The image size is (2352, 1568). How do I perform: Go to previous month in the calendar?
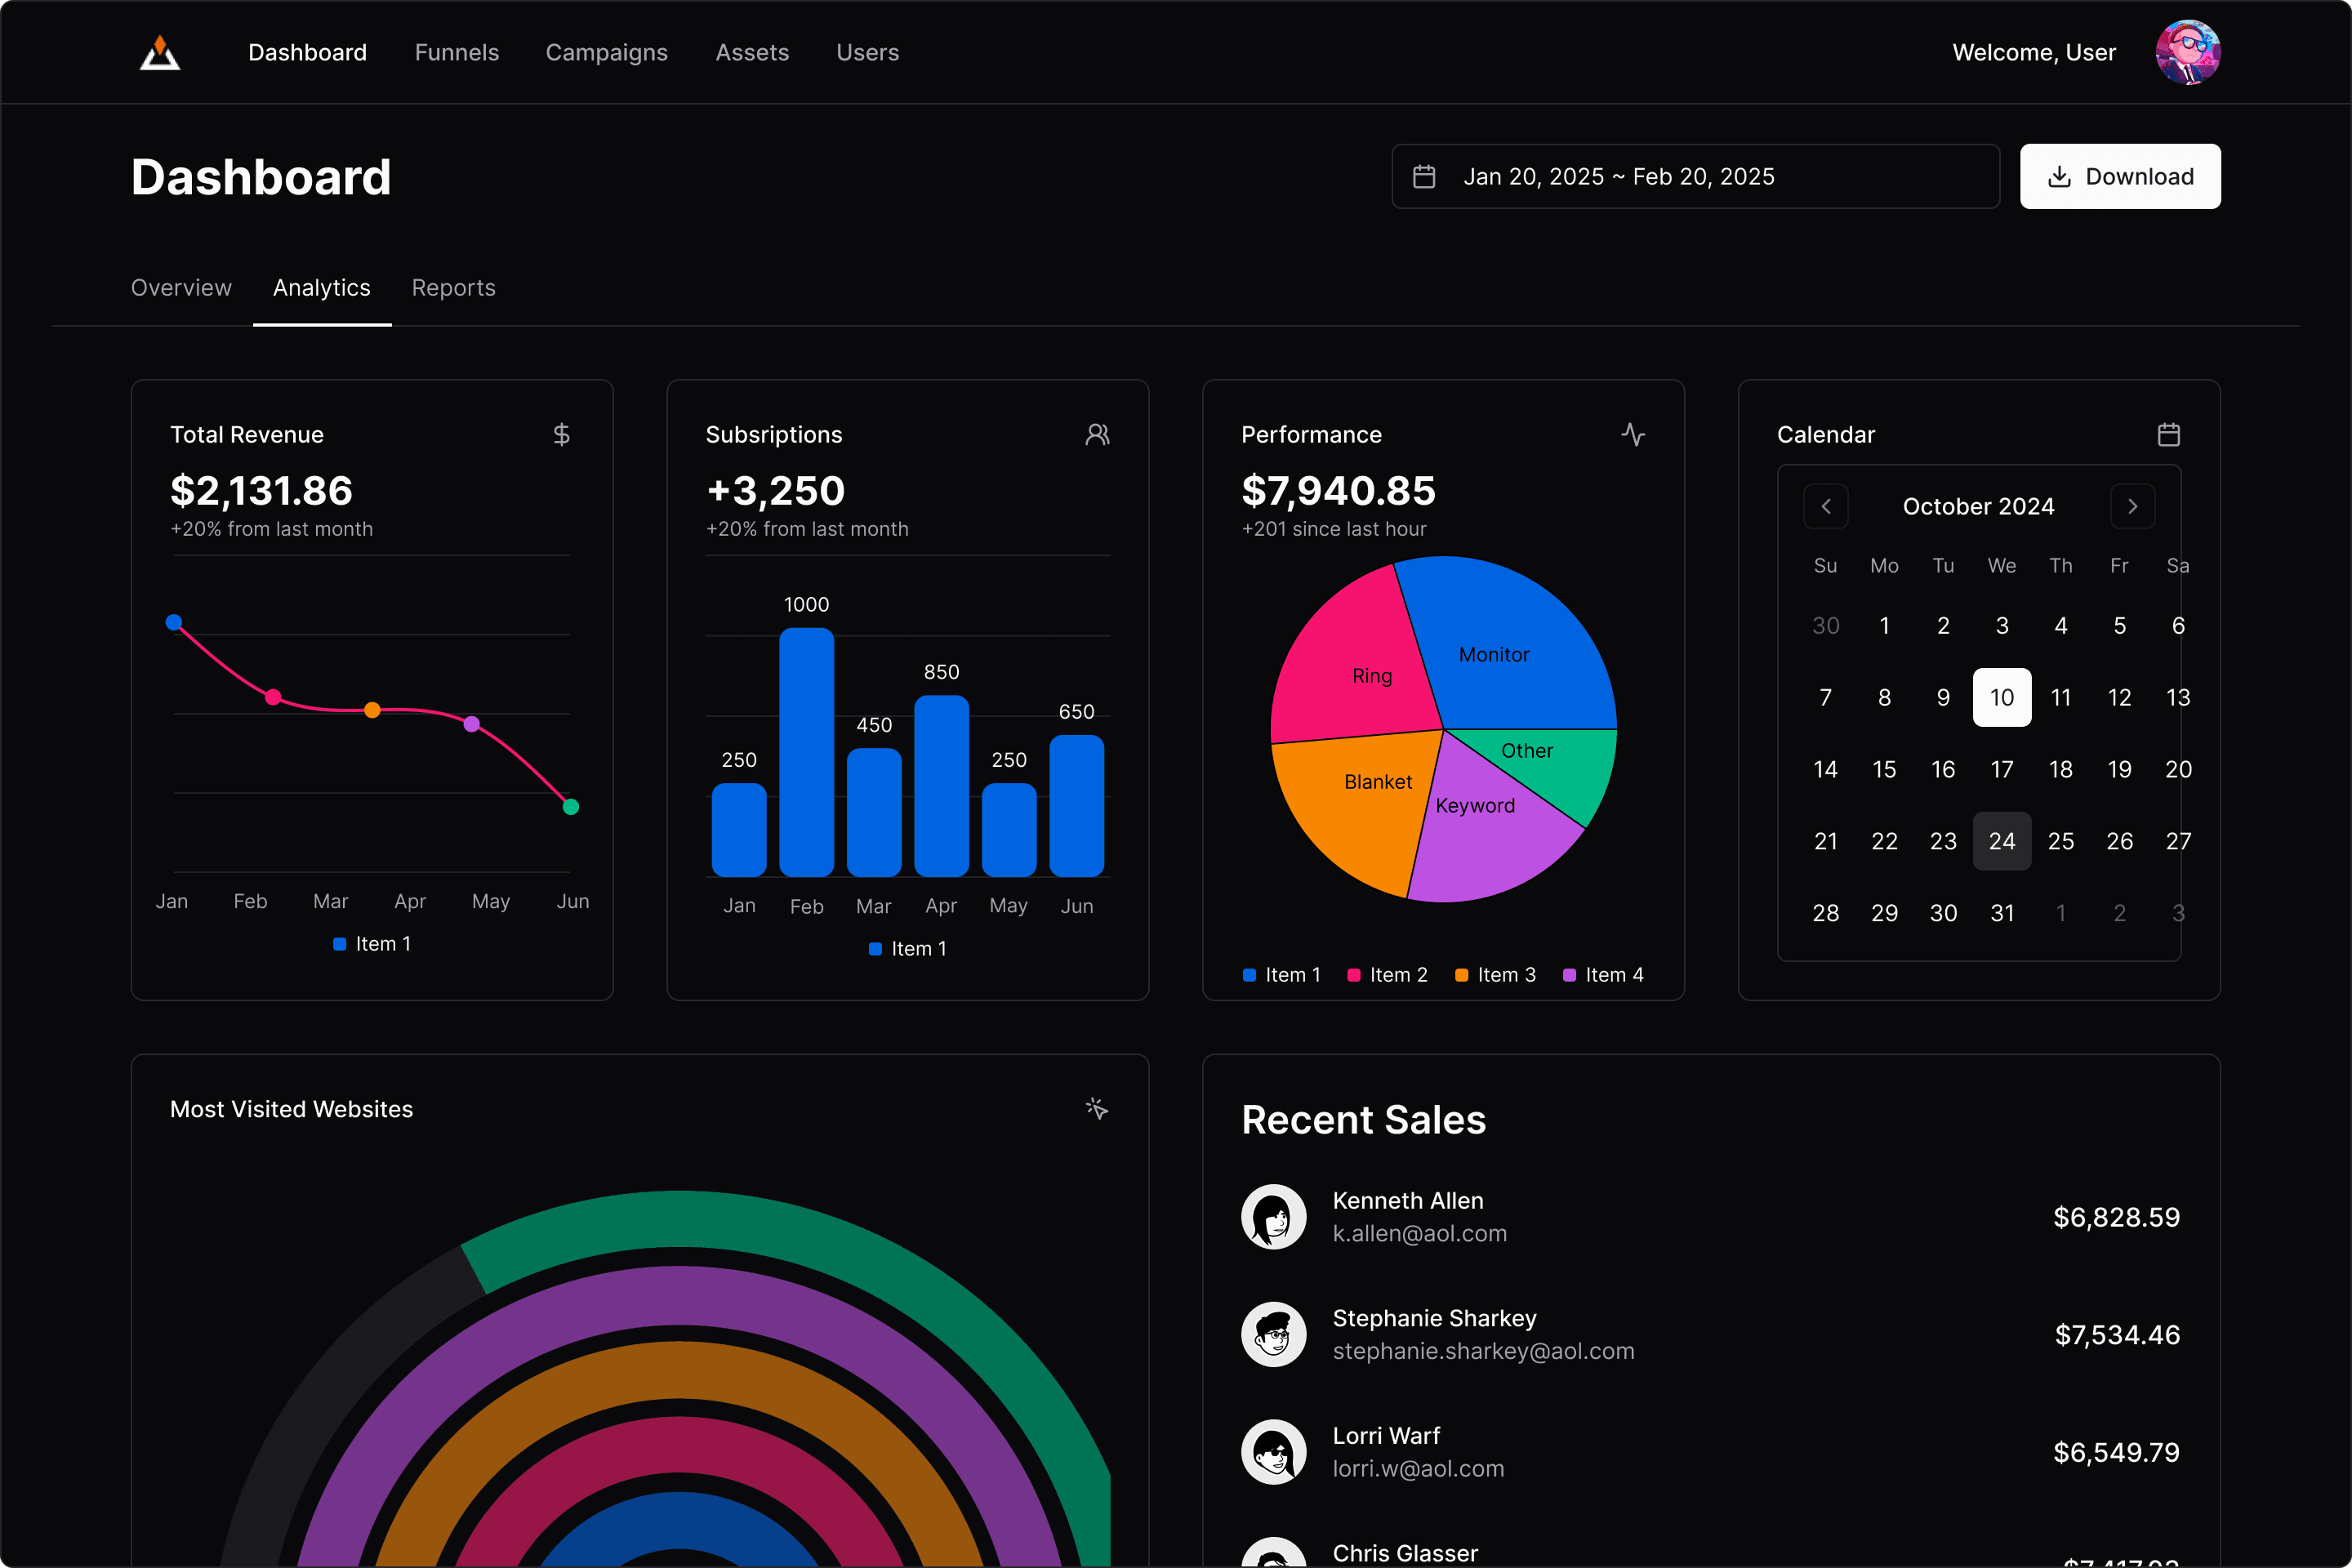coord(1826,506)
